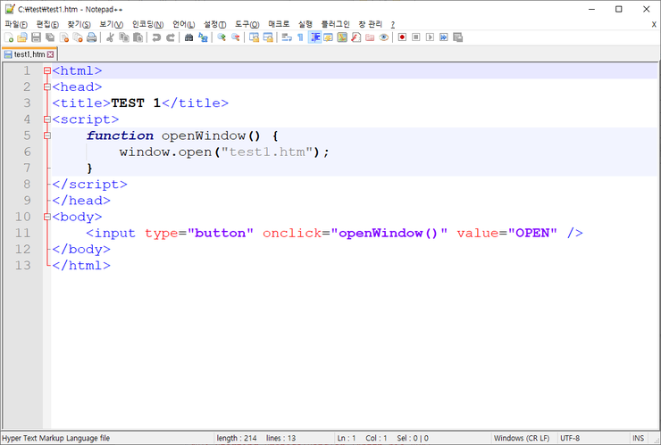Toggle the indent guide button
This screenshot has height=445, width=661.
click(x=314, y=37)
